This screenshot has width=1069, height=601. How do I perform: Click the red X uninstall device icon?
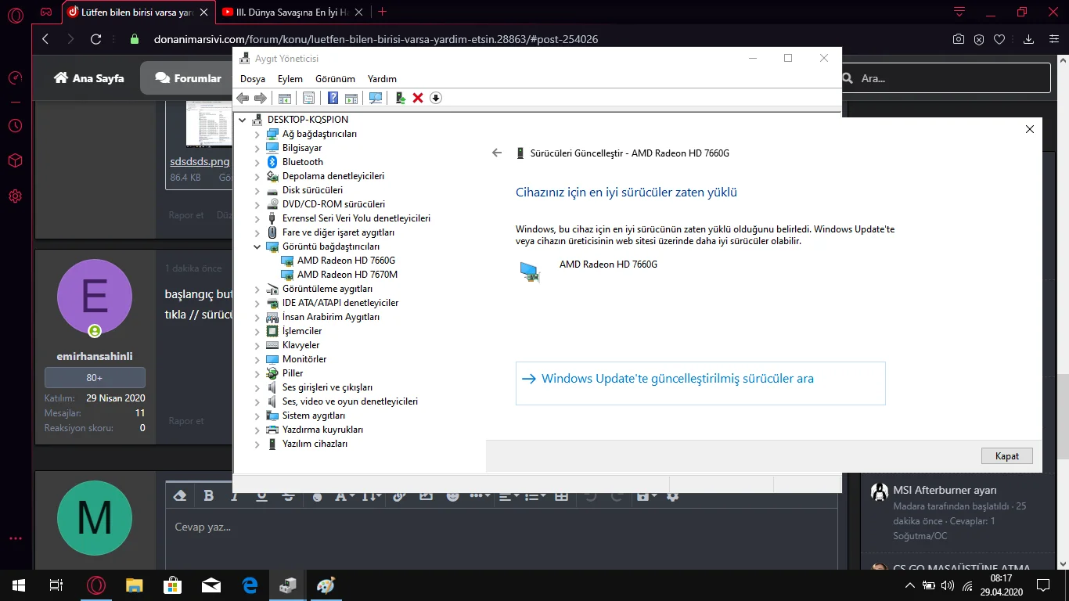[x=418, y=98]
